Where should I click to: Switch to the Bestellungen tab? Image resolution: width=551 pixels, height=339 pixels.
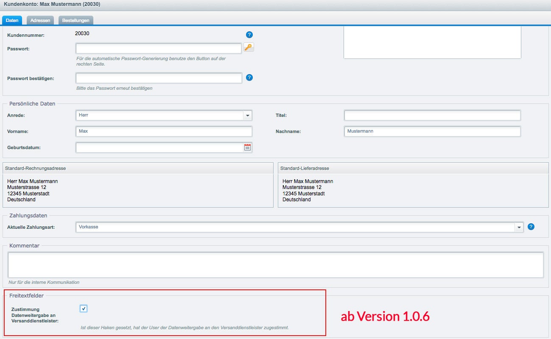76,20
